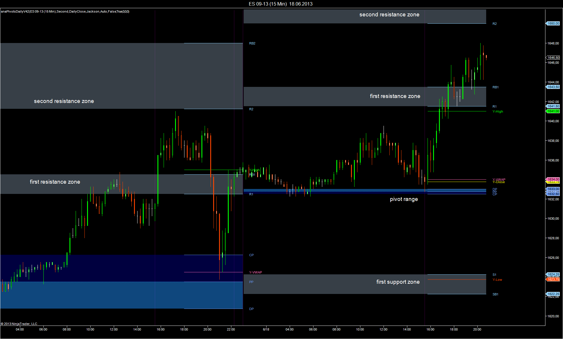Click the red 1623,75 Y-Low price marker

pyautogui.click(x=553, y=279)
